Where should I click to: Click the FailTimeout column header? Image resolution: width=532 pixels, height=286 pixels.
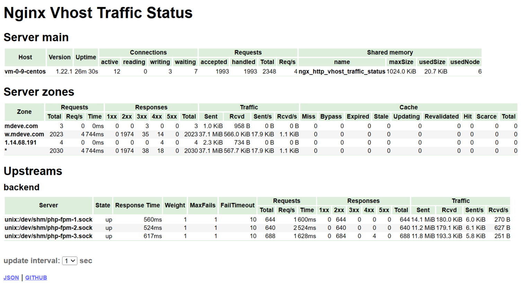click(238, 205)
